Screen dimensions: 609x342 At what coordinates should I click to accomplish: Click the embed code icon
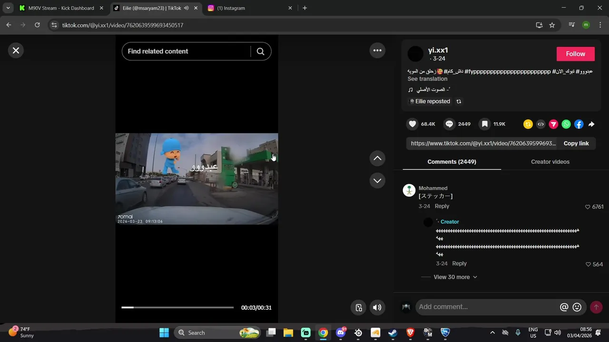(540, 124)
